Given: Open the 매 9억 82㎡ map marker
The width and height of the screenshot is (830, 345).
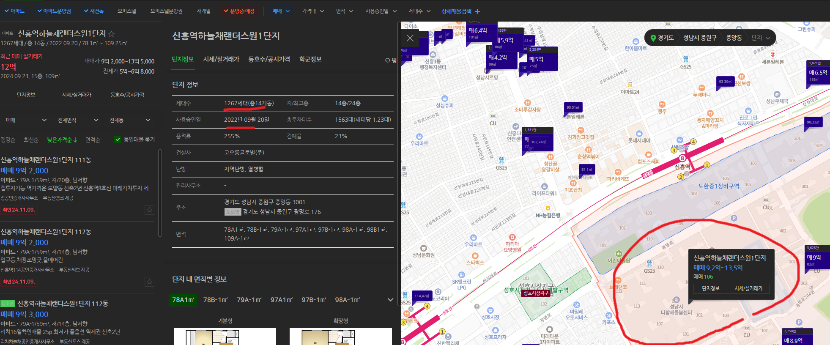Looking at the screenshot, I should 818,259.
